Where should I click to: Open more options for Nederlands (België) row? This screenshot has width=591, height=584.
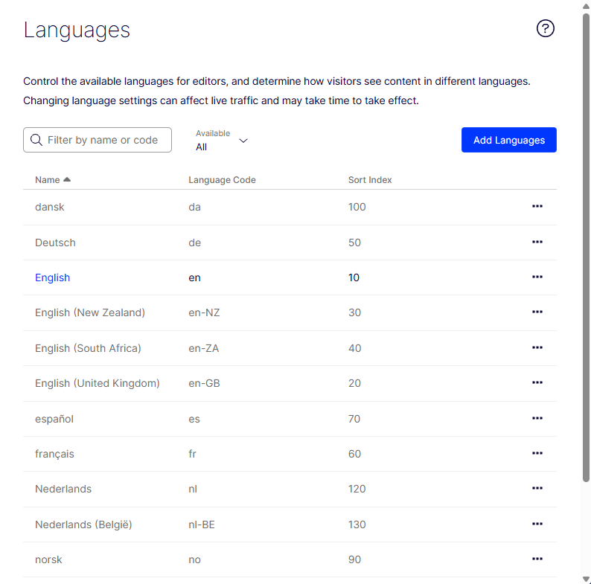tap(537, 524)
